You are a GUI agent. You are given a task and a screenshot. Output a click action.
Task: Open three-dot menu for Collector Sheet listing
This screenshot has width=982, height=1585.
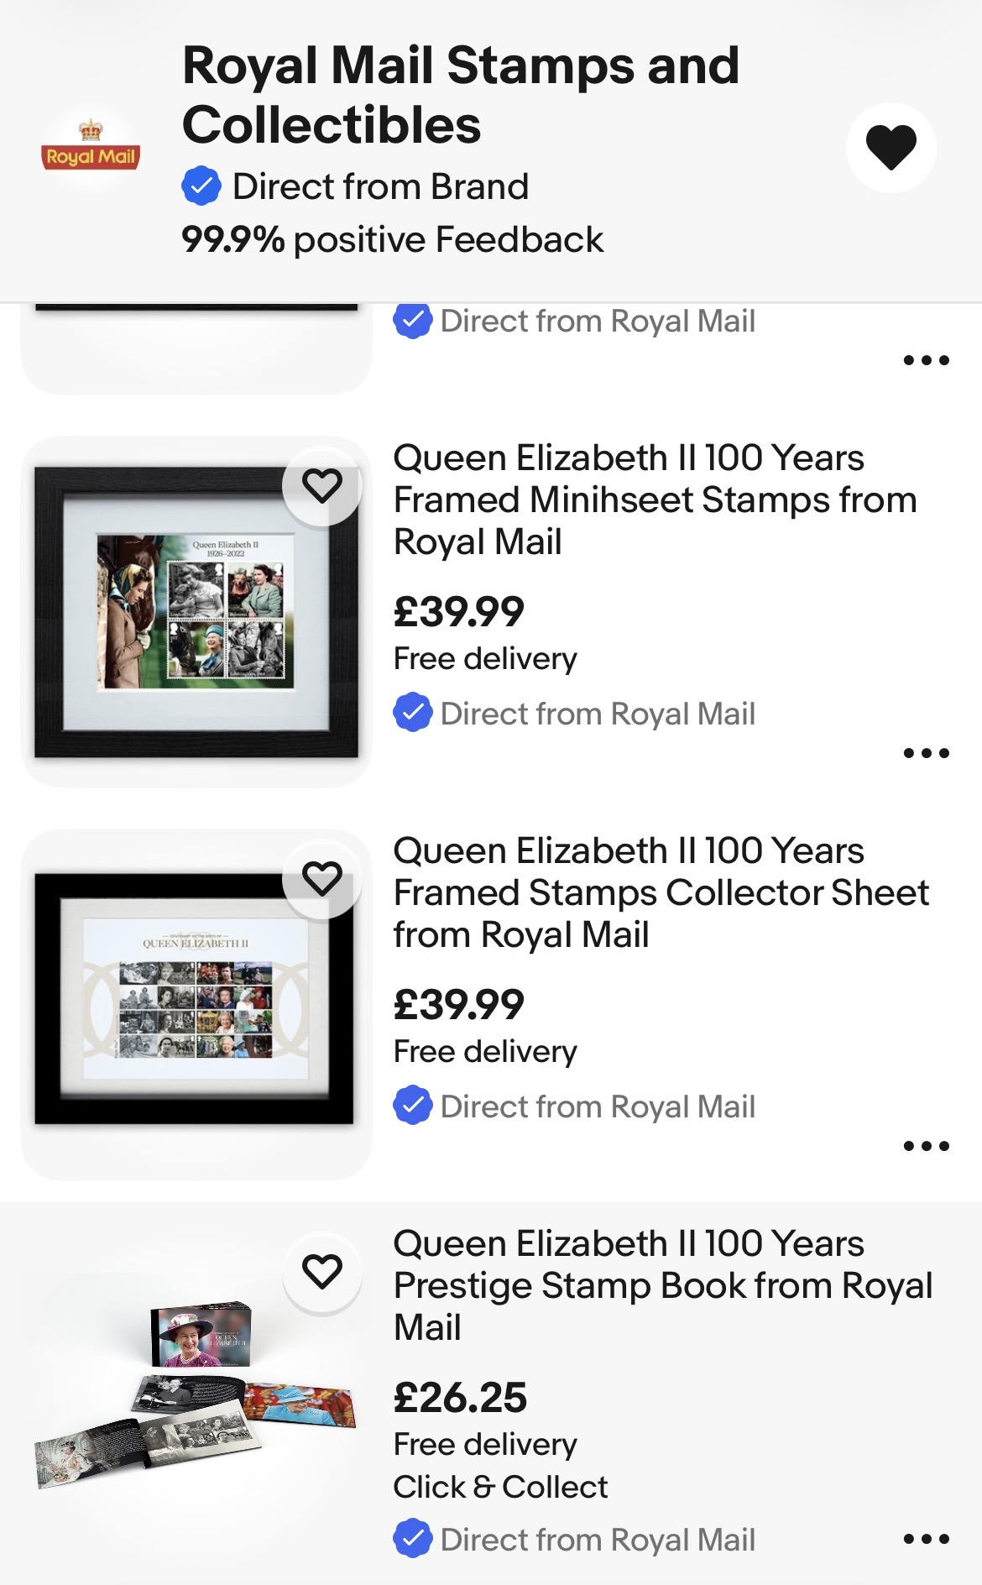coord(926,1146)
